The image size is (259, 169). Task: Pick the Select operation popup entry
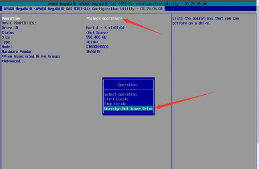click(x=121, y=94)
